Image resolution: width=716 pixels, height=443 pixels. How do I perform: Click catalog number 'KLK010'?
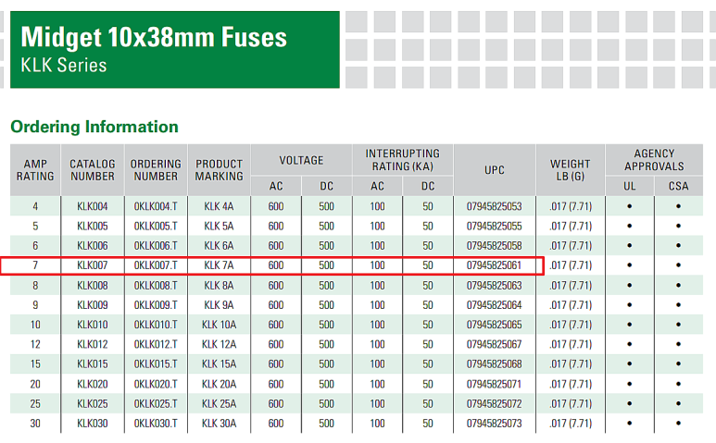pos(93,325)
